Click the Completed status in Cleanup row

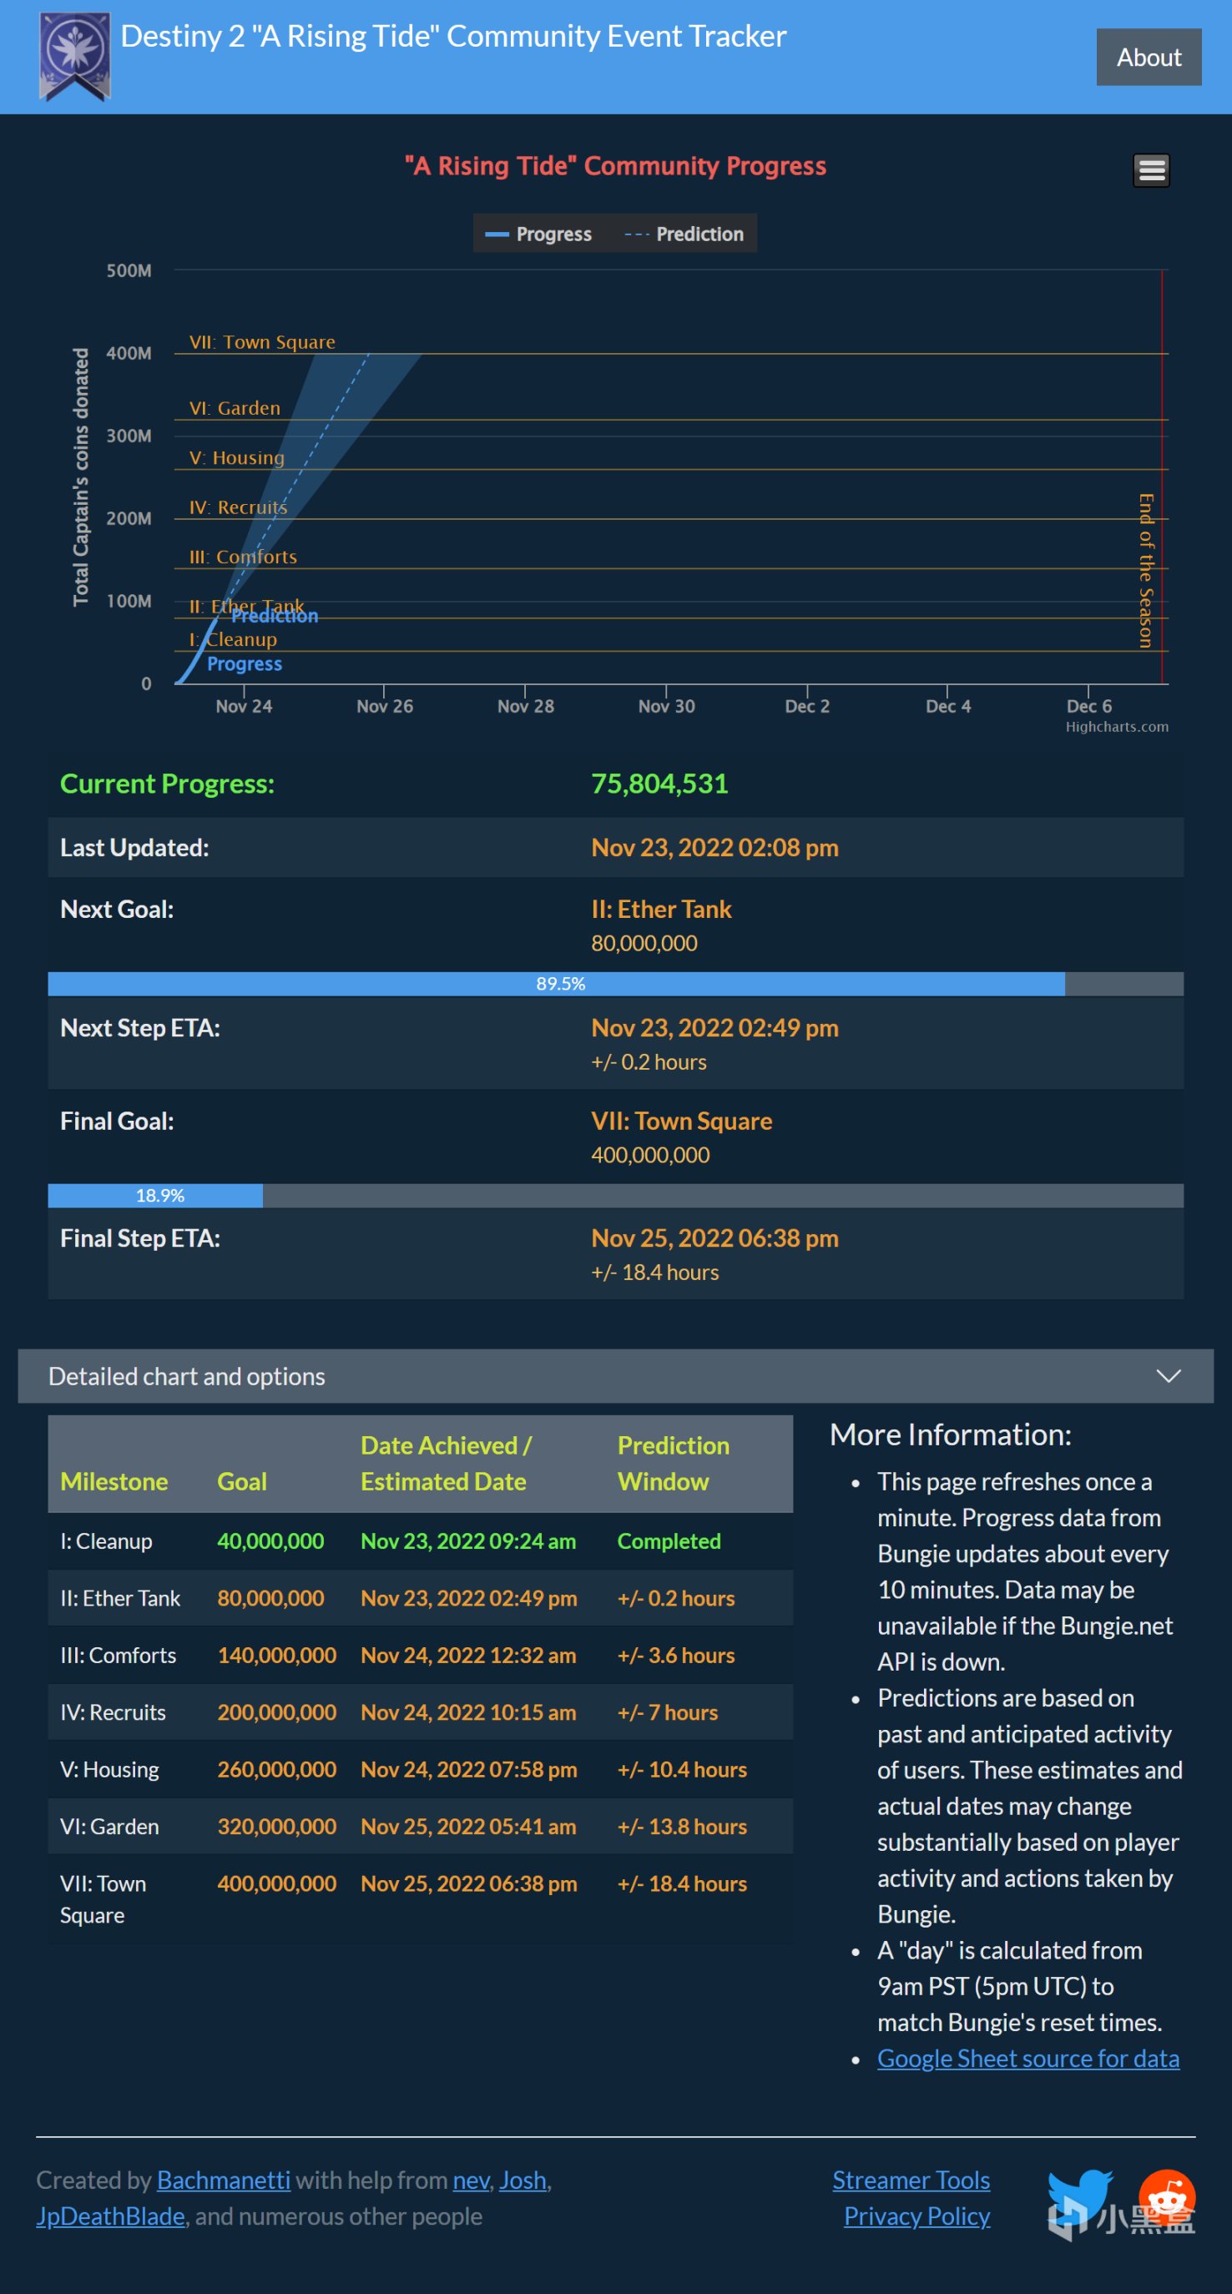point(669,1540)
